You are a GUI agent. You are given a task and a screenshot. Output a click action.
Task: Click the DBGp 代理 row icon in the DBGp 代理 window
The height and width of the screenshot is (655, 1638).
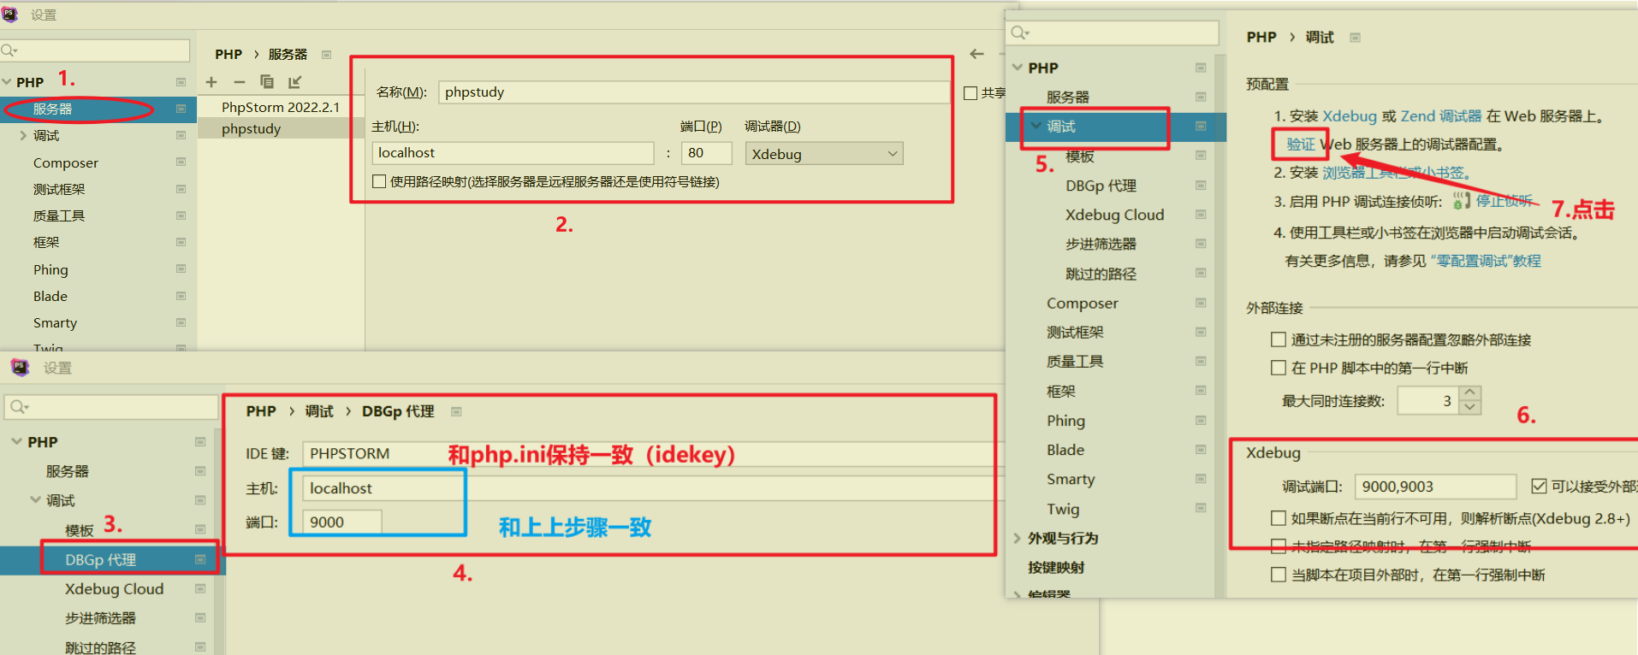(x=200, y=559)
